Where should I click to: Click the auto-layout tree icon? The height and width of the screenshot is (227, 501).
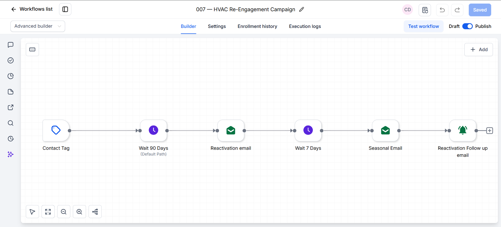click(95, 212)
